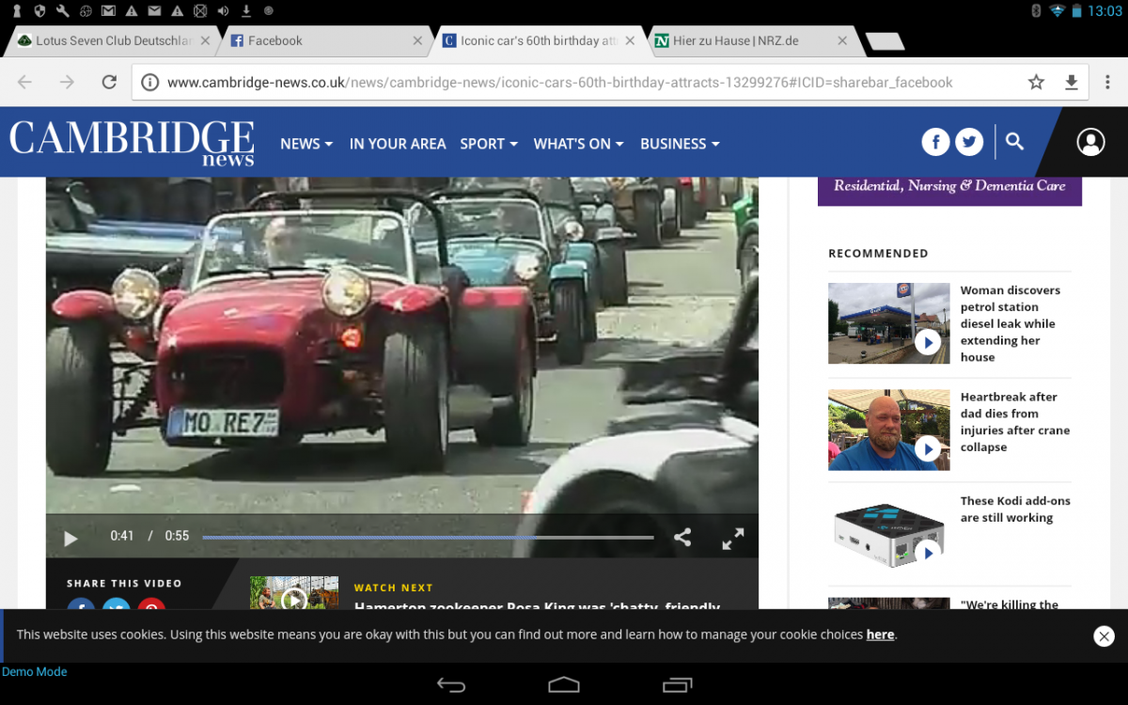Click 'here' link in cookie notice
Screen dimensions: 1128x705
[x=880, y=634]
